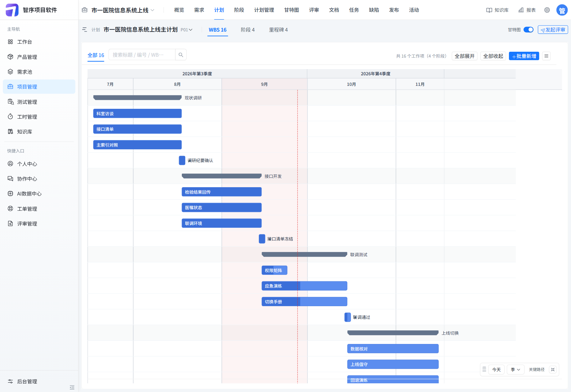Switch to the 甘特图 top menu
The image size is (571, 392).
[291, 10]
